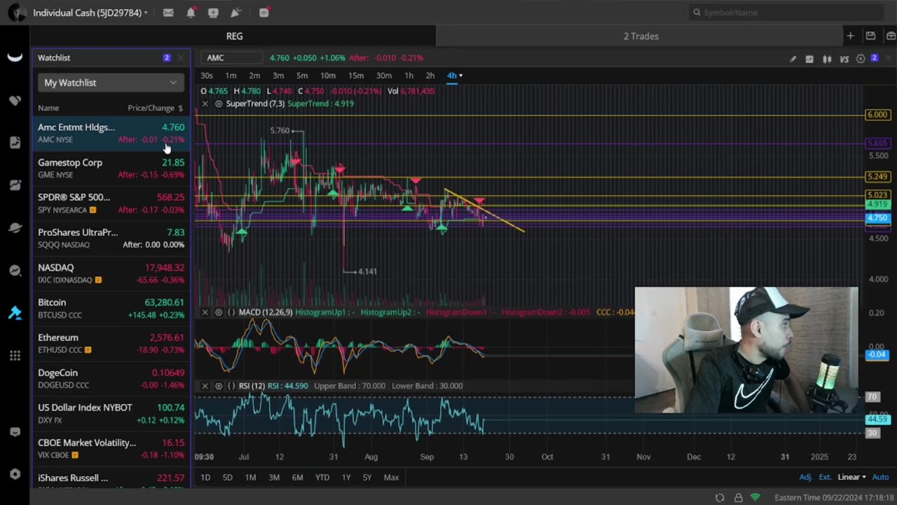This screenshot has width=897, height=505.
Task: Click the chat bars icon in top bar
Action: (x=263, y=13)
